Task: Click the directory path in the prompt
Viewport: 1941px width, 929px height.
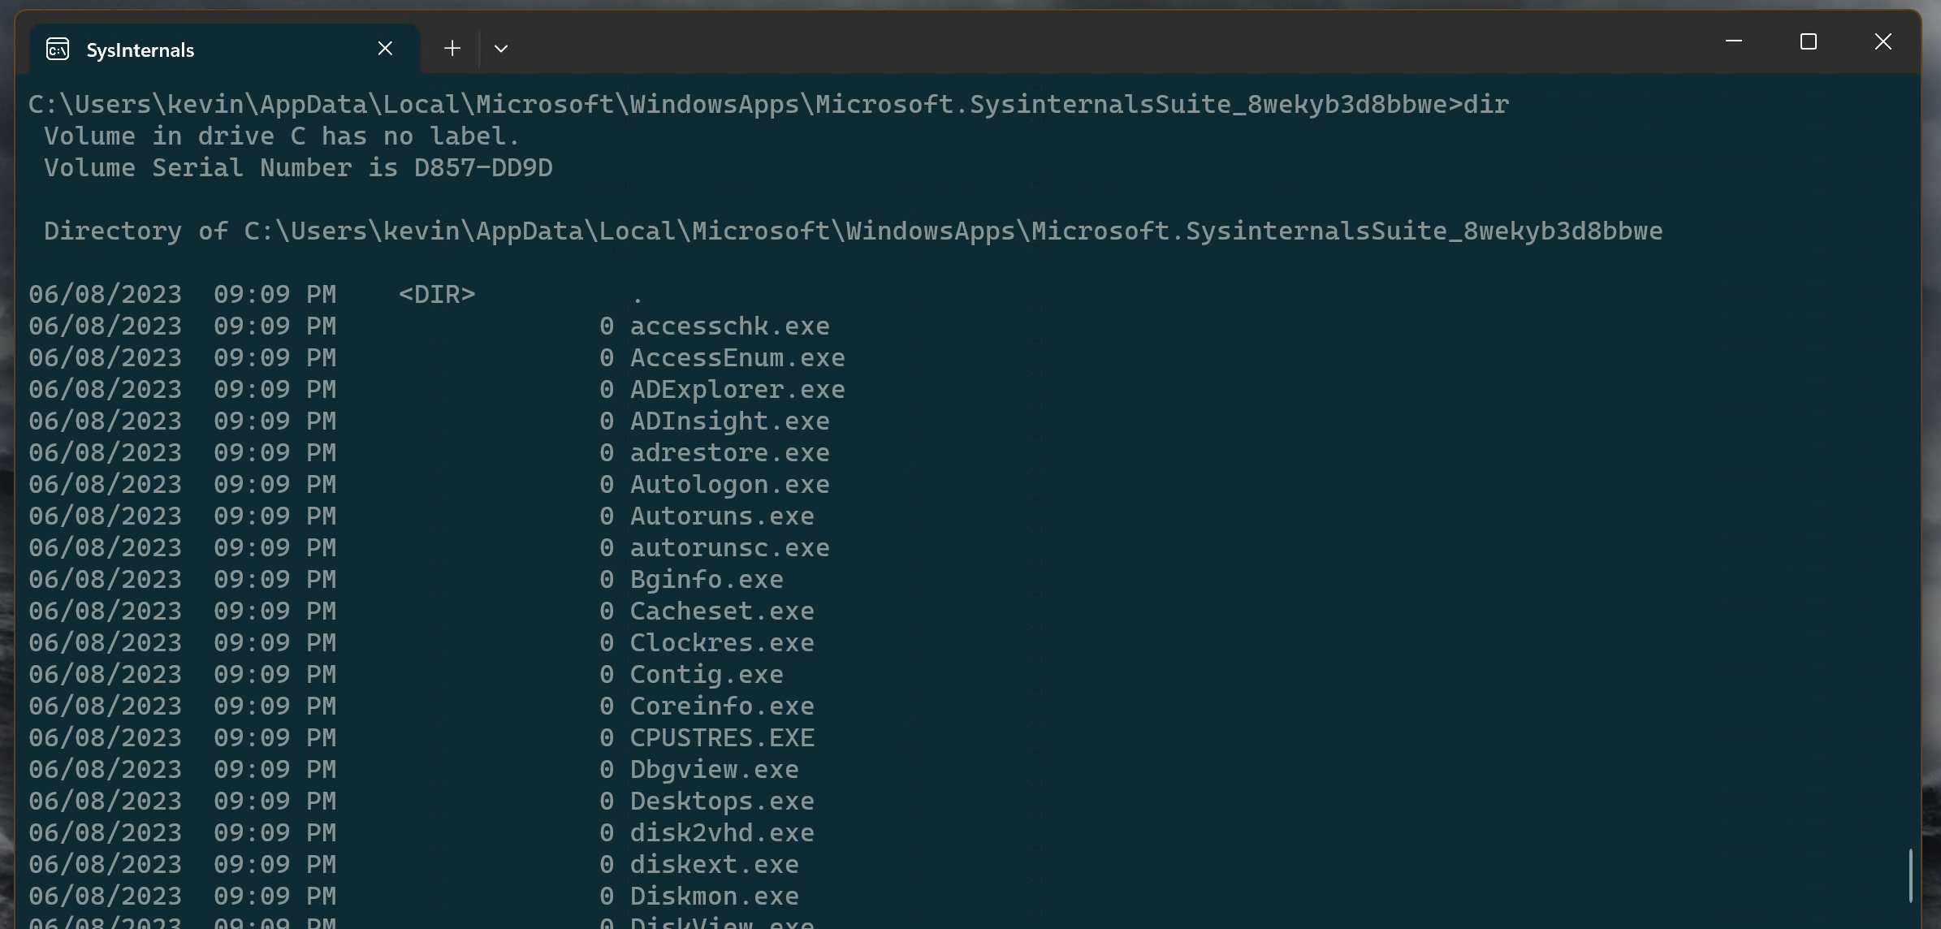Action: click(731, 103)
